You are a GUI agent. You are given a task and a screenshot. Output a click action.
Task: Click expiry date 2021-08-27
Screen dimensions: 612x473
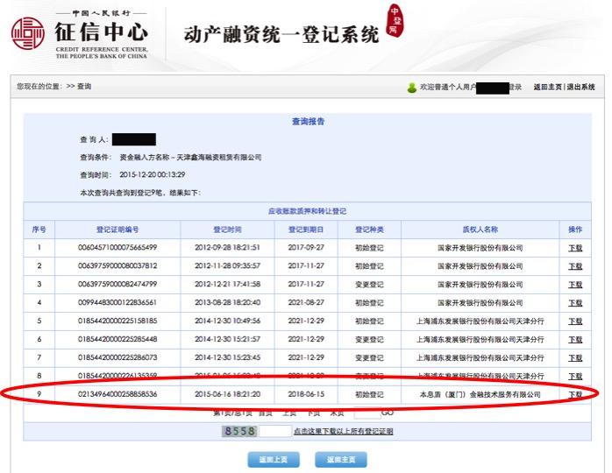[x=306, y=302]
